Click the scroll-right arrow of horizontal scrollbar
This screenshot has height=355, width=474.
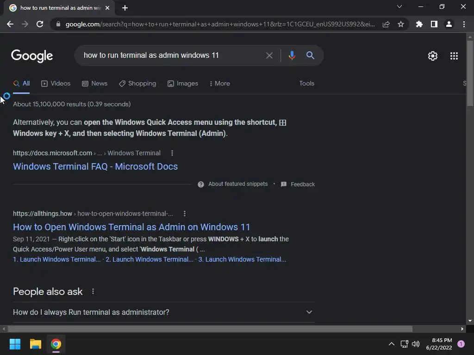click(x=462, y=329)
